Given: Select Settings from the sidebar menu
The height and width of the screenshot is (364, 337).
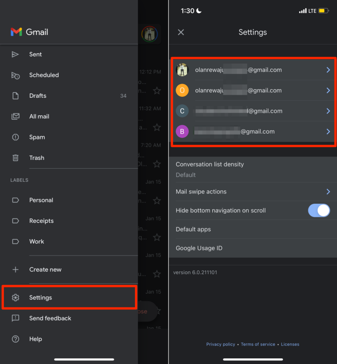Looking at the screenshot, I should click(41, 298).
